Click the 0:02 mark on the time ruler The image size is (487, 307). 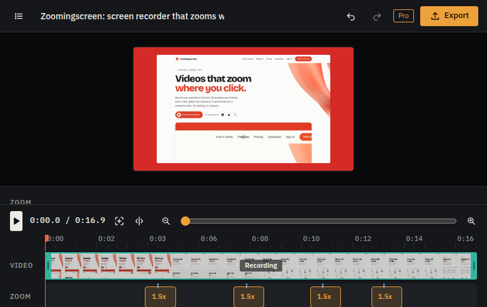pyautogui.click(x=107, y=239)
